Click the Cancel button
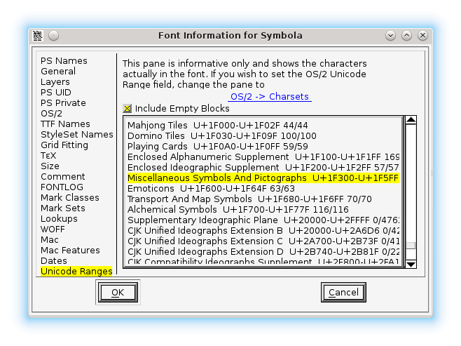 click(343, 293)
